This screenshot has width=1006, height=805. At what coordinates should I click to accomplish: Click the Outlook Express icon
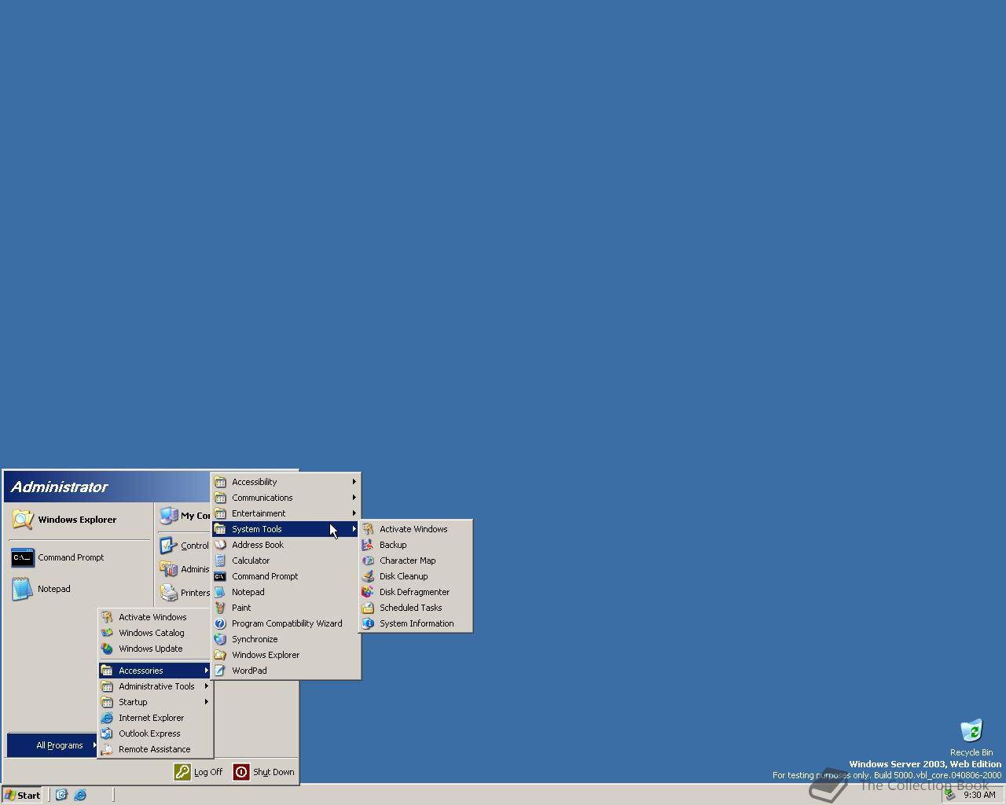[107, 733]
